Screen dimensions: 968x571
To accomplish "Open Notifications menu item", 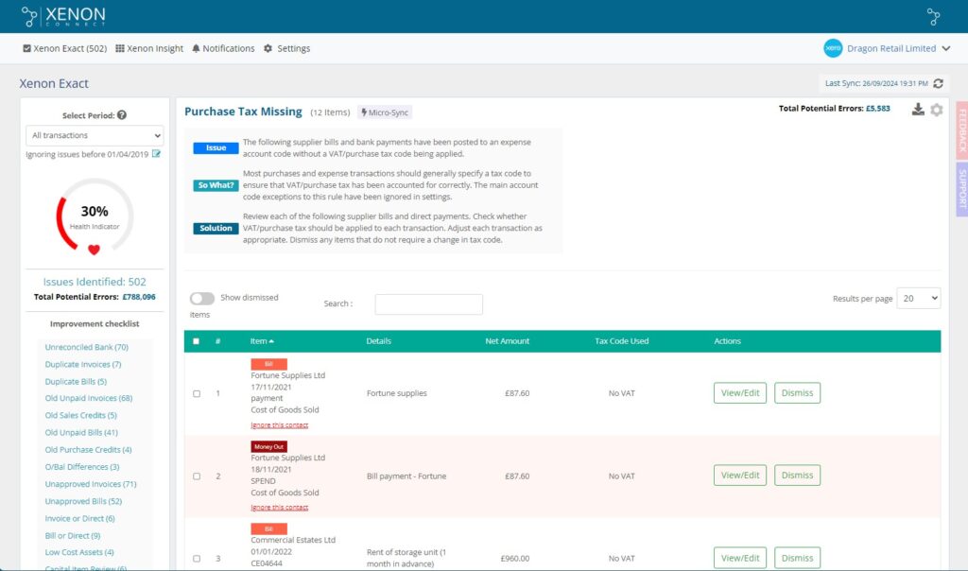I will (x=223, y=48).
